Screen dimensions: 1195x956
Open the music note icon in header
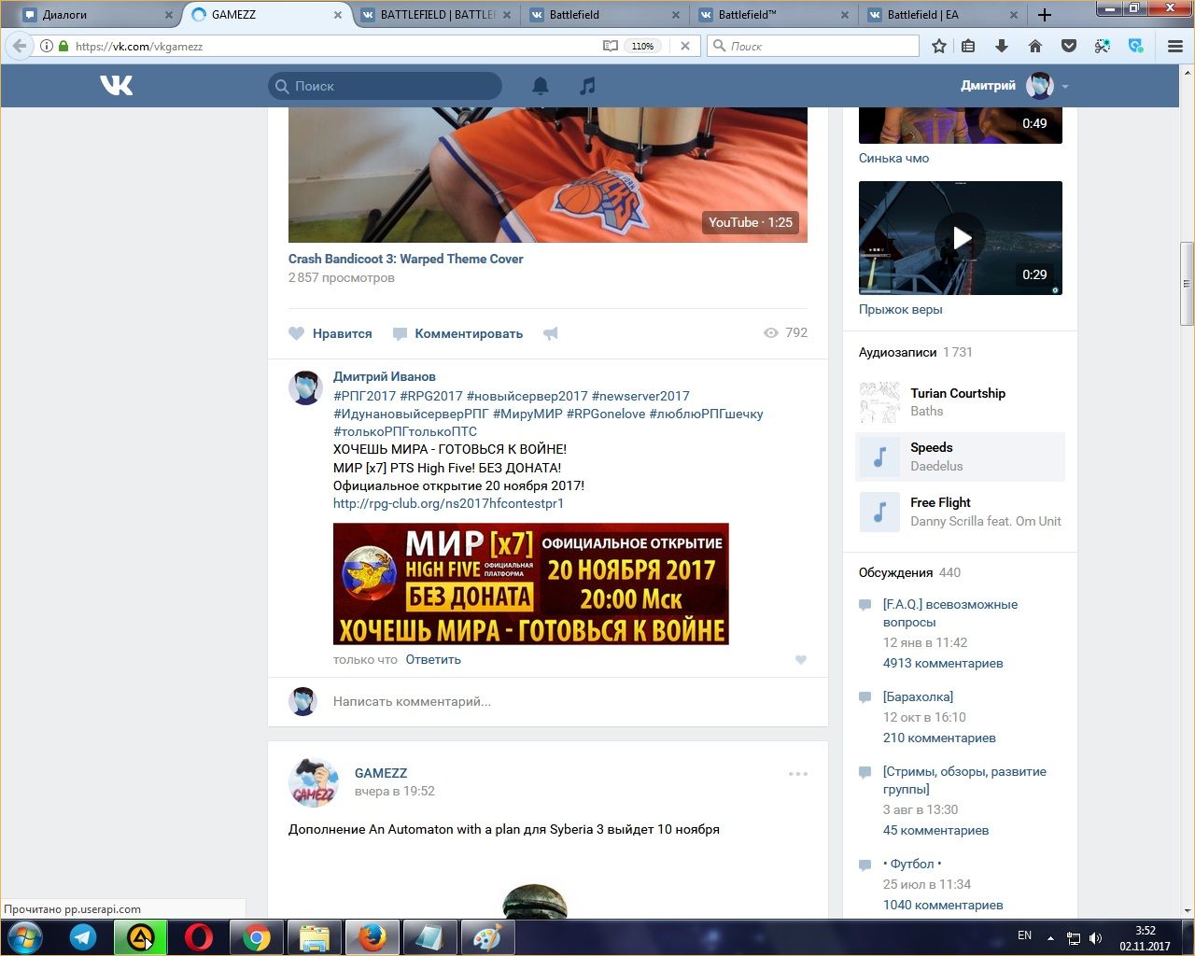[587, 86]
